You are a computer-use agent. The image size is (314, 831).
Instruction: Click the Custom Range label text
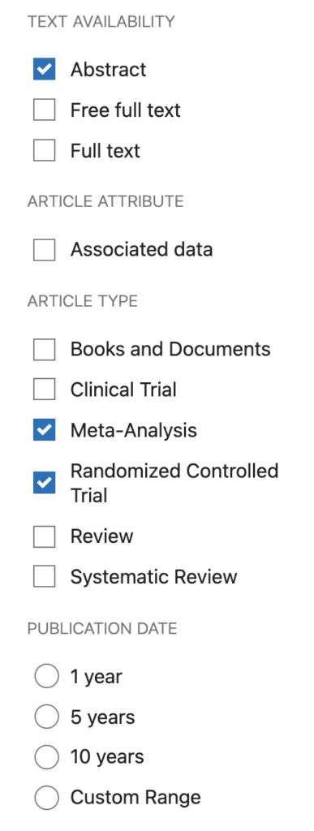click(135, 797)
